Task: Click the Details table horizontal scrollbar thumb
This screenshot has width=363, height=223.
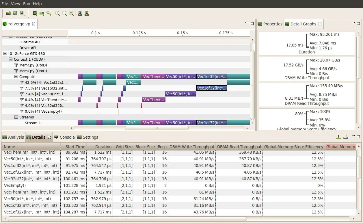Action: click(x=127, y=219)
